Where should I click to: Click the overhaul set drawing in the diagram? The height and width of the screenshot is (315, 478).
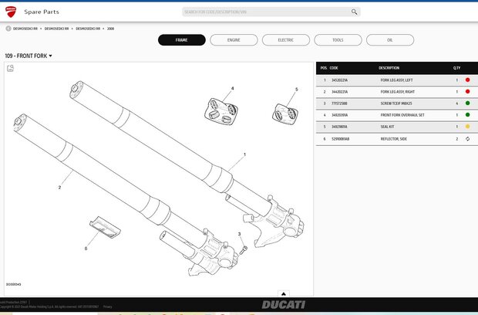pyautogui.click(x=221, y=111)
